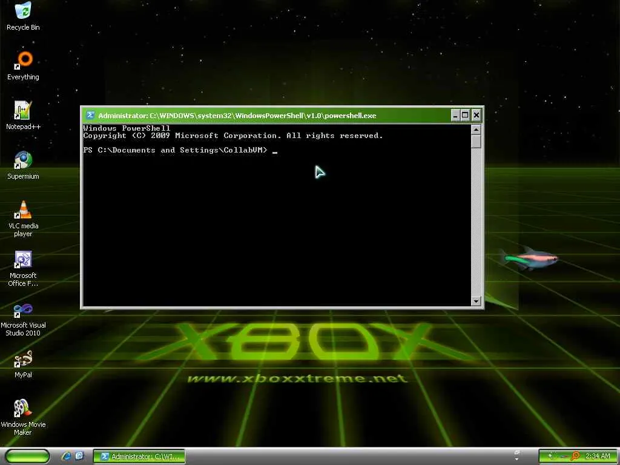Select the Windows Movie Maker shortcut
Image resolution: width=620 pixels, height=465 pixels.
[23, 418]
